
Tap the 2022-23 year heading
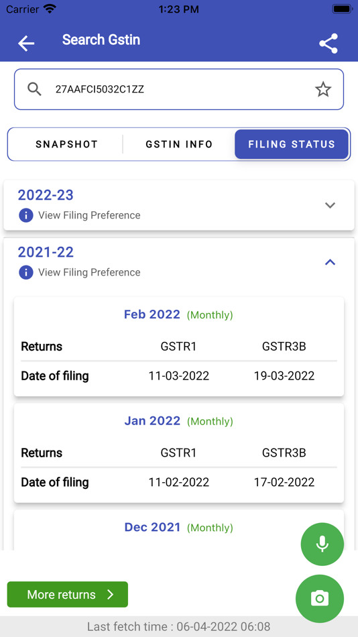click(46, 195)
